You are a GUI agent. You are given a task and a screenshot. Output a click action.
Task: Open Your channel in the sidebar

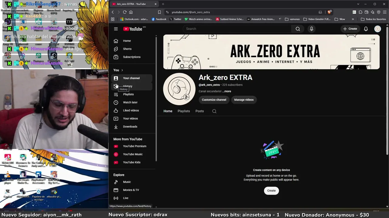[132, 78]
